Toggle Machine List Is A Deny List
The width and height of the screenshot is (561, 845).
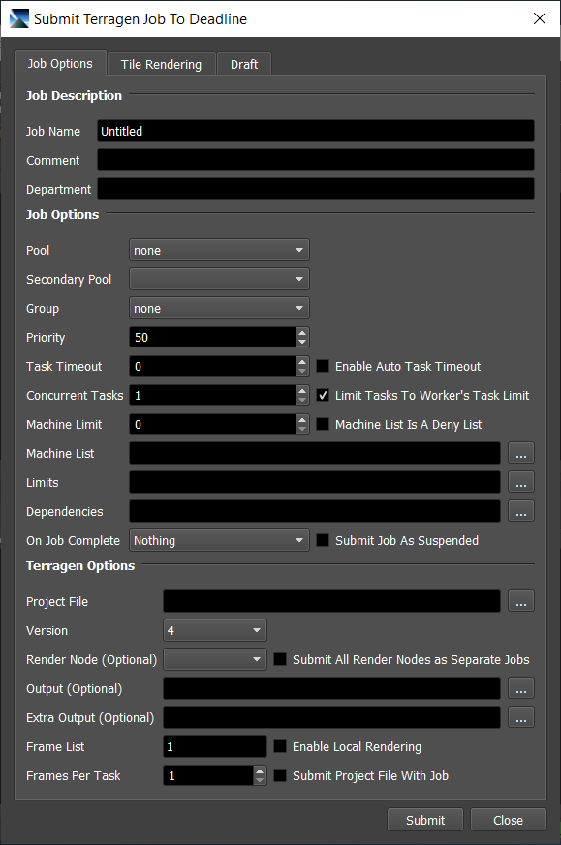323,425
